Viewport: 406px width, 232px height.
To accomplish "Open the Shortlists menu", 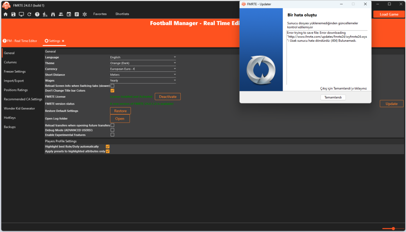I will tap(122, 14).
